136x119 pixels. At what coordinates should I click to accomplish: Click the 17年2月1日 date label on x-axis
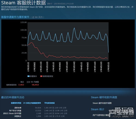pyautogui.click(x=28, y=67)
